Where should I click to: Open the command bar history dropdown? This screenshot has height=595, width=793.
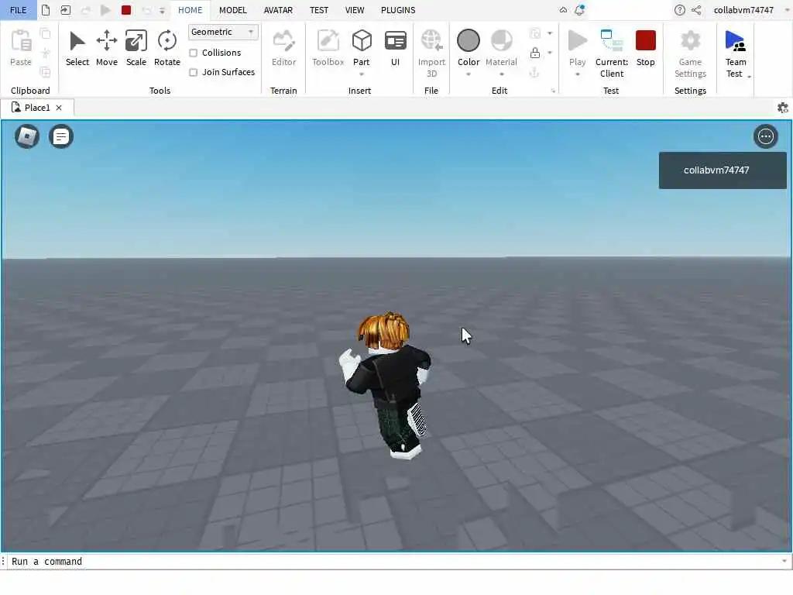pyautogui.click(x=784, y=561)
